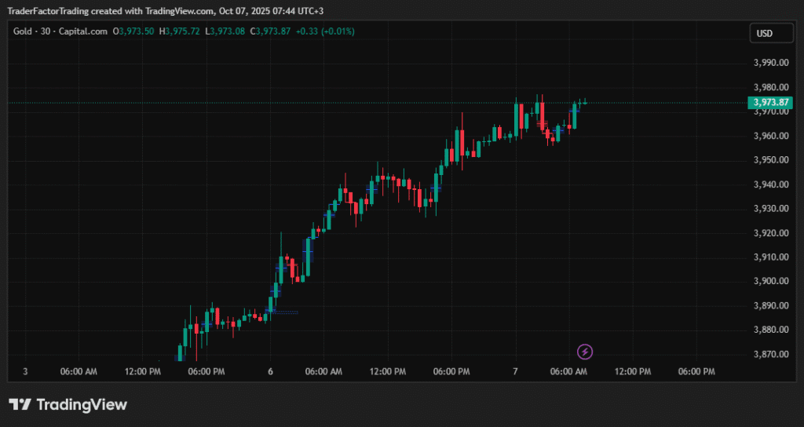This screenshot has width=804, height=427.
Task: Click the 3,870.00 price axis label
Action: click(769, 354)
